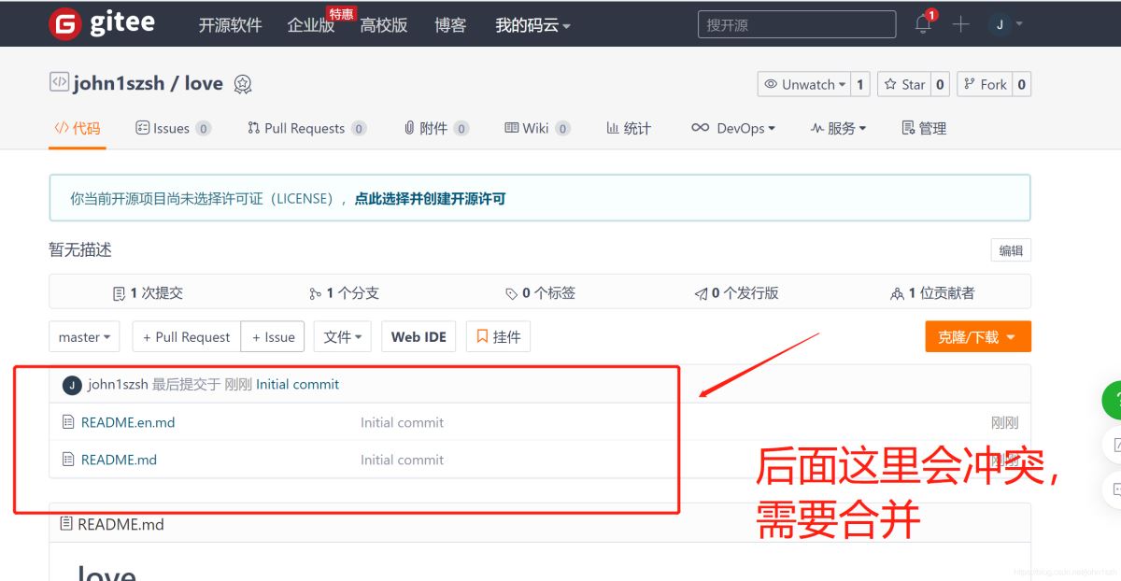Click the Fork count 0
Screen dimensions: 1121x581
click(x=1022, y=84)
